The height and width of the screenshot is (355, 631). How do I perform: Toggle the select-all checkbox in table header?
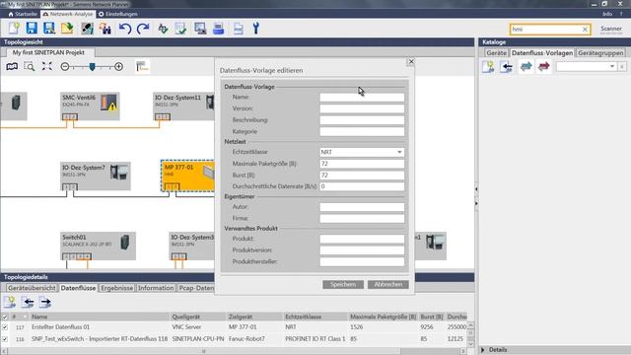(5, 317)
